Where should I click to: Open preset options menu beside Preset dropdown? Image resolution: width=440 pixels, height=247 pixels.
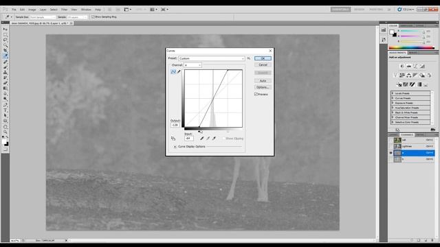coord(249,58)
